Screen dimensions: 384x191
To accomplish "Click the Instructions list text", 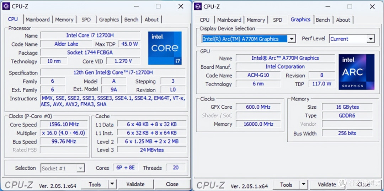I will click(x=113, y=101).
